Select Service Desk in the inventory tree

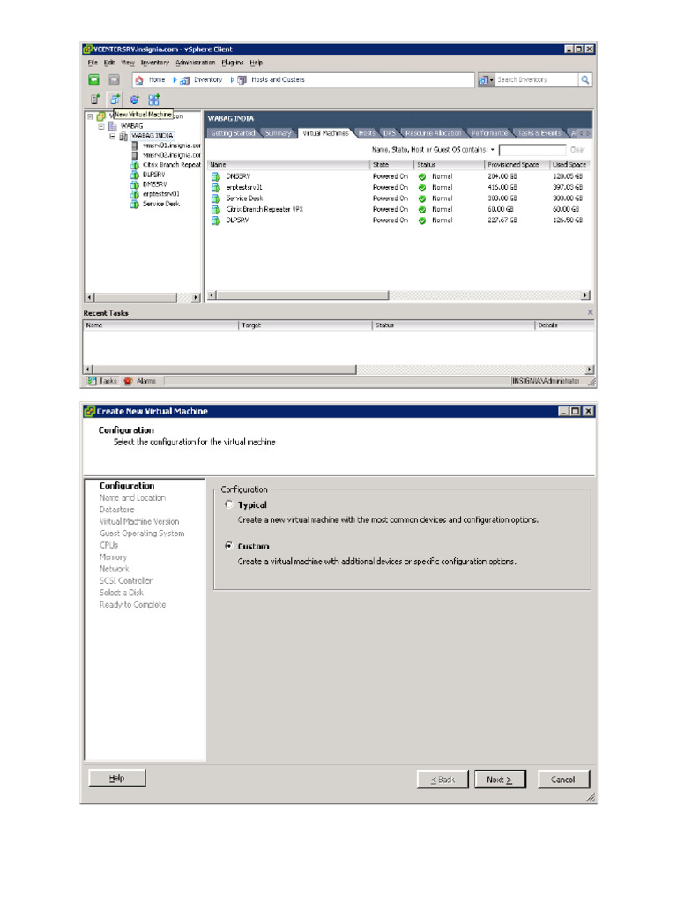pyautogui.click(x=161, y=204)
